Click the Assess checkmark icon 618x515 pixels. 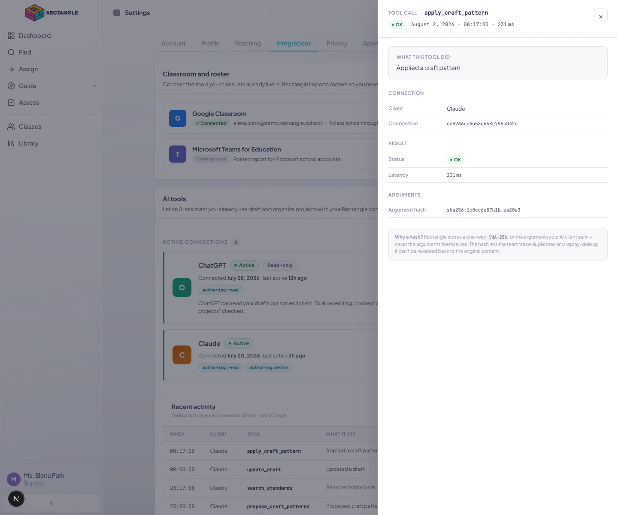click(x=11, y=103)
